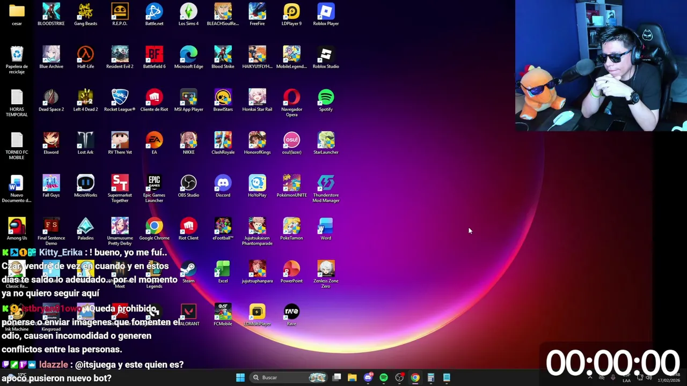
Task: Open the BLOODSTRIKE desktop shortcut
Action: 51,14
